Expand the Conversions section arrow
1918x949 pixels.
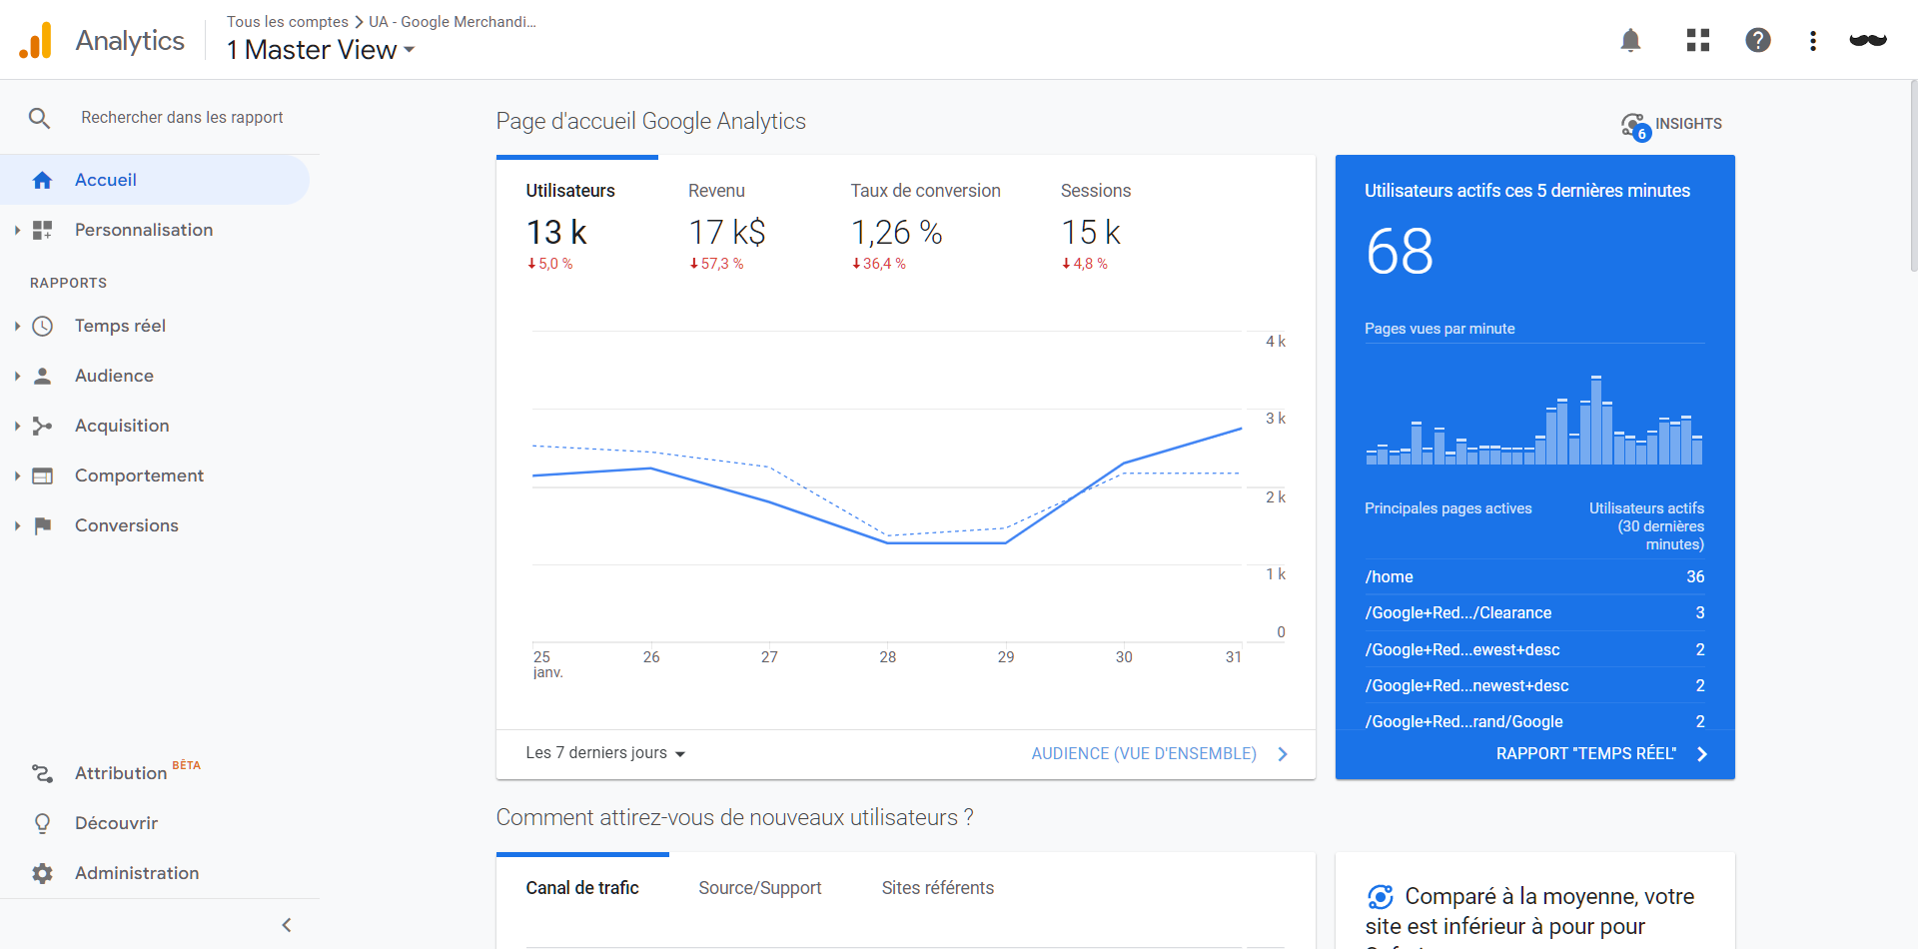pos(17,525)
